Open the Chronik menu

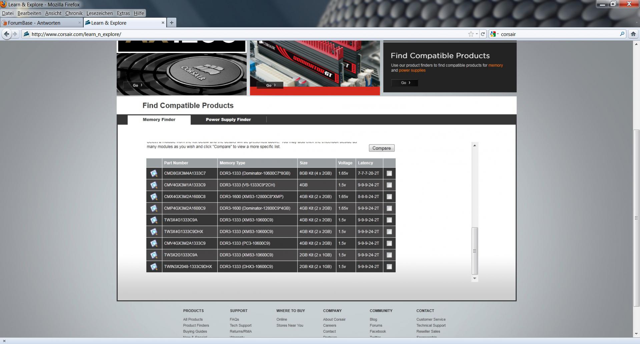point(74,13)
